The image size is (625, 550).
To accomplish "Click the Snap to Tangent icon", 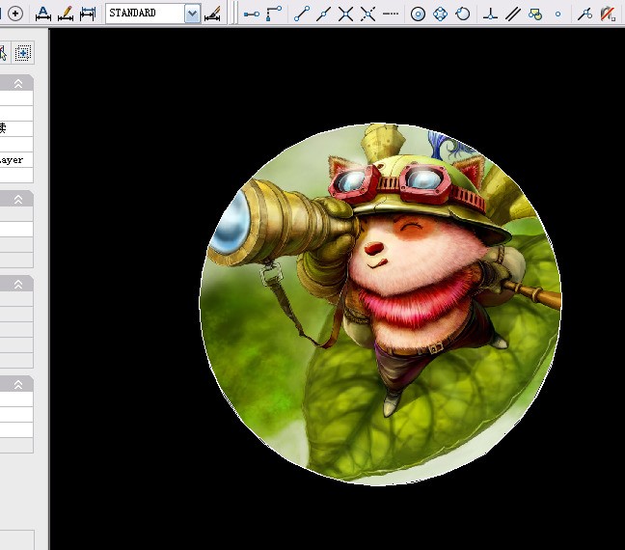I will [463, 14].
